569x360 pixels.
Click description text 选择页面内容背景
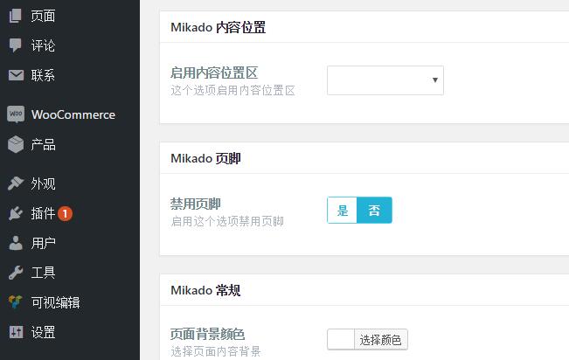[216, 351]
